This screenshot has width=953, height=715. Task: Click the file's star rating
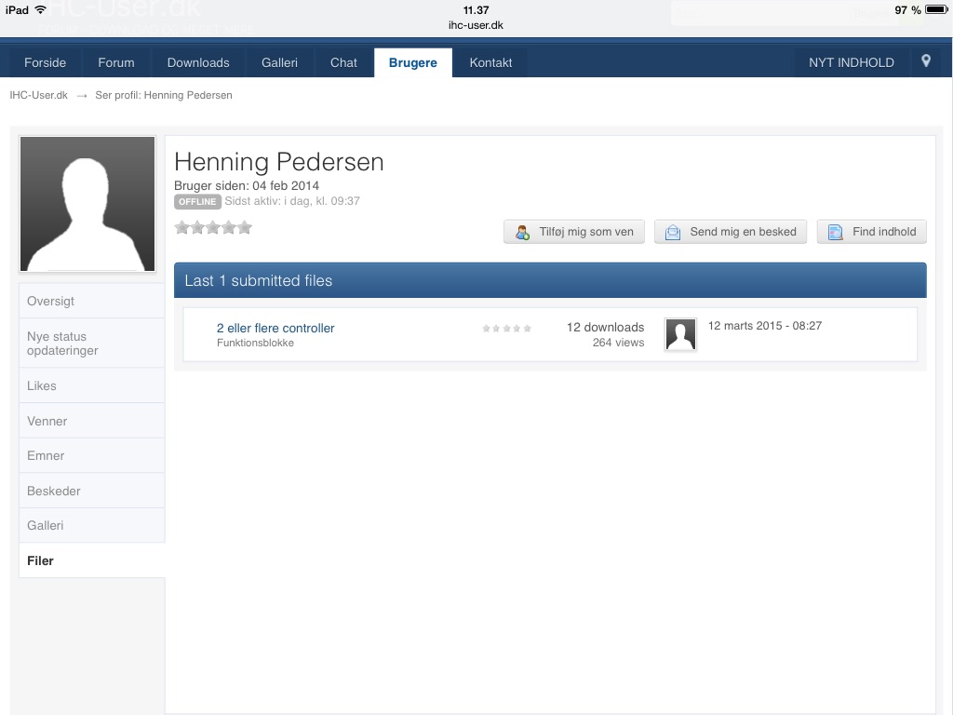point(507,329)
